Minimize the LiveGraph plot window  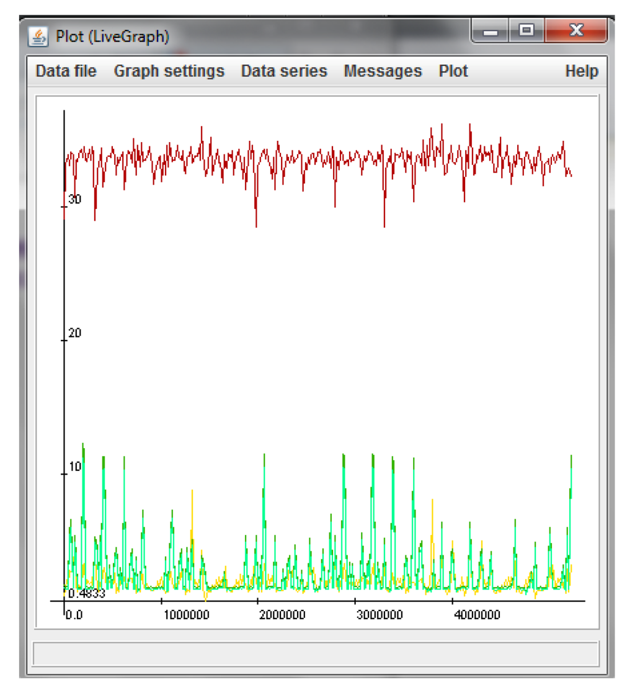pos(490,30)
